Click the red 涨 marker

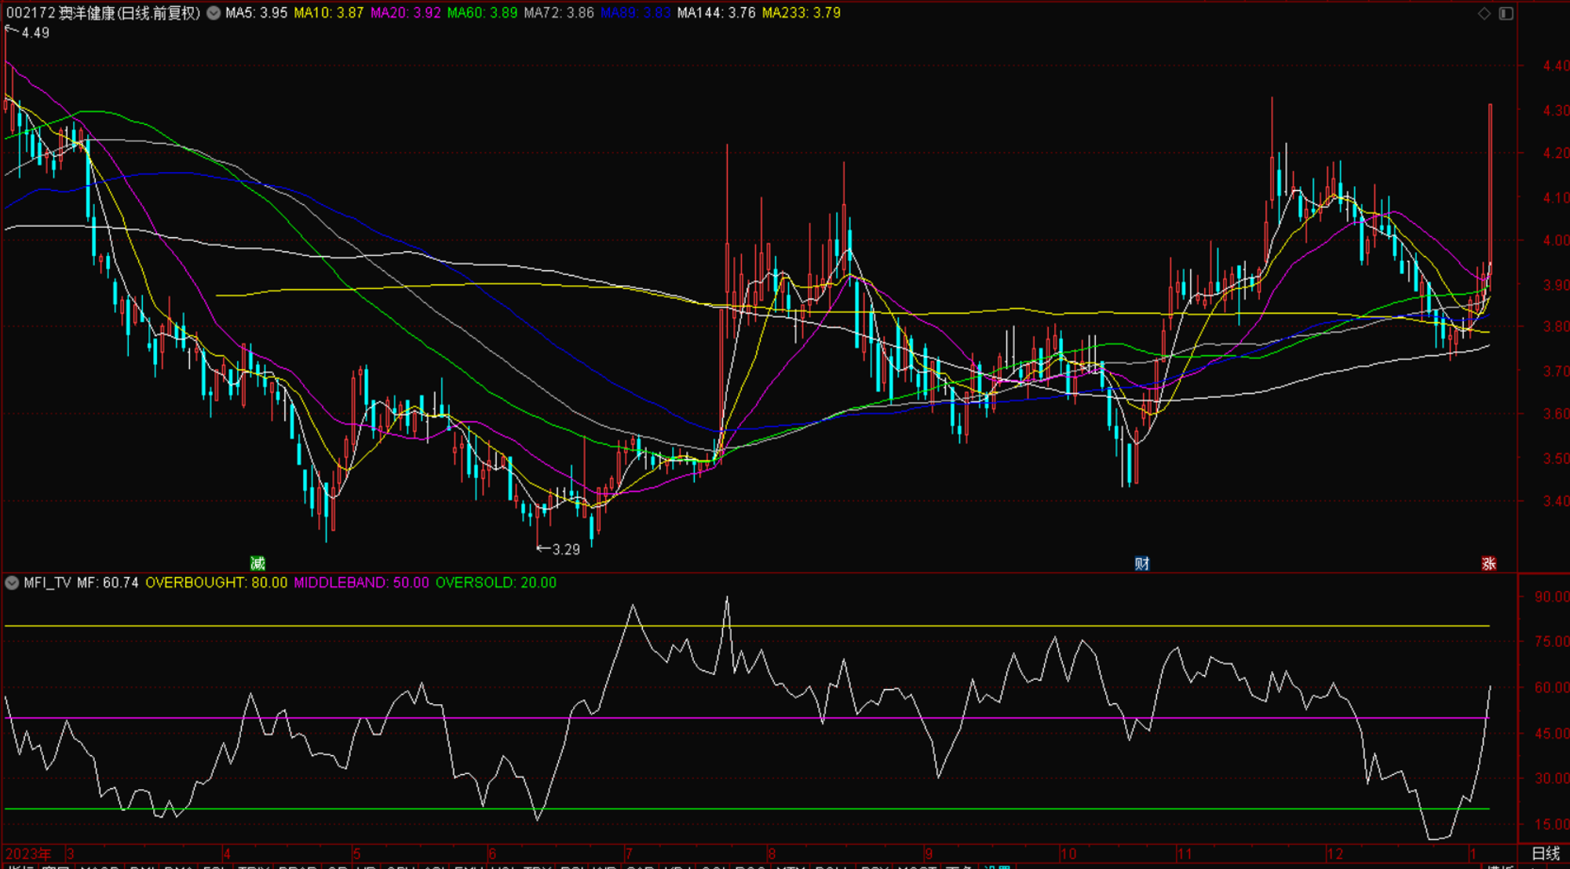click(1488, 563)
